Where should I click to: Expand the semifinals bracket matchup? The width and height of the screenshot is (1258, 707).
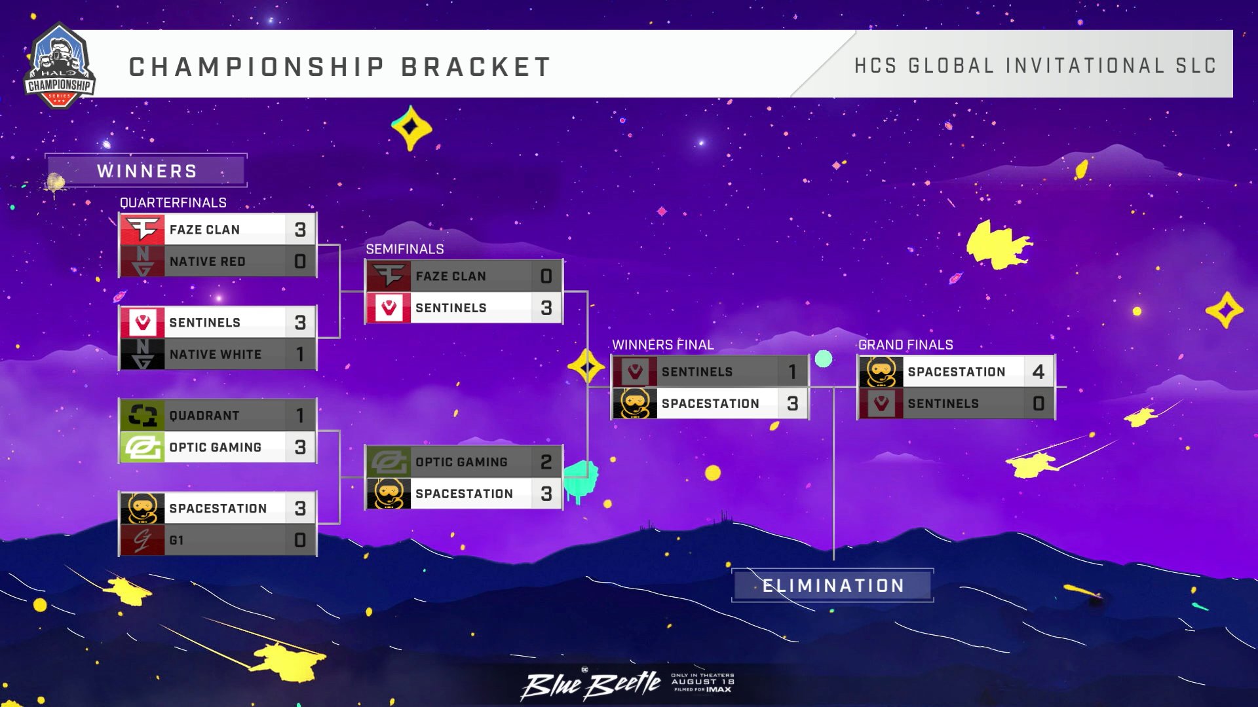click(x=464, y=292)
